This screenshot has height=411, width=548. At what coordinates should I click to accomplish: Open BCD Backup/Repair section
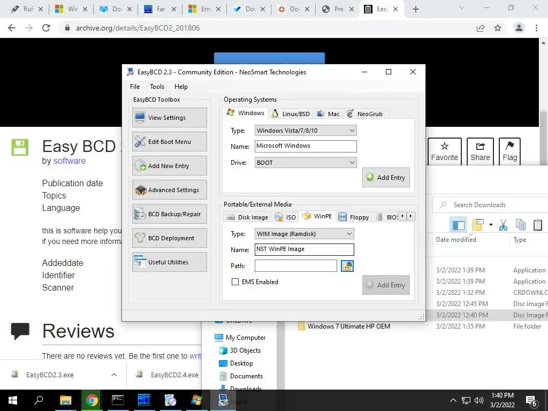(x=170, y=214)
